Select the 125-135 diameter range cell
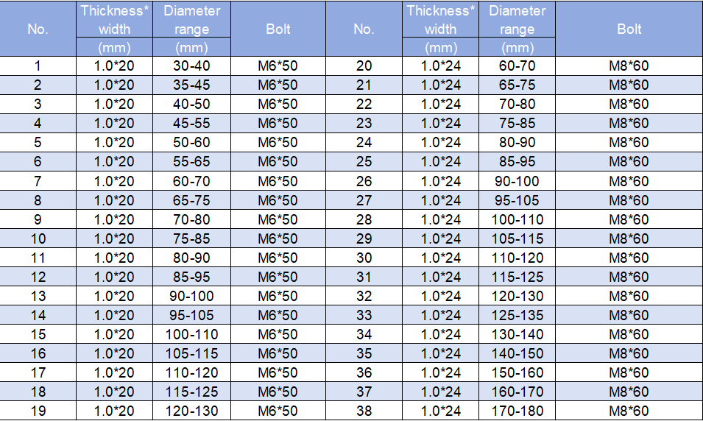 coord(517,315)
